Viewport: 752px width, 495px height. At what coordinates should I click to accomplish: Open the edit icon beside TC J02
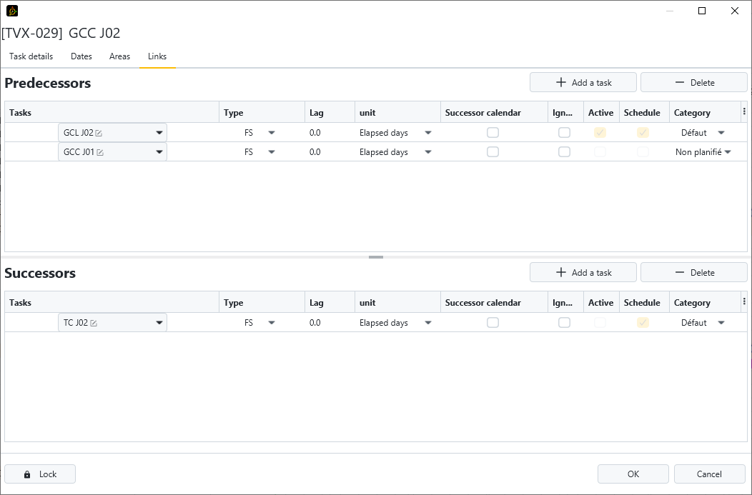(94, 323)
